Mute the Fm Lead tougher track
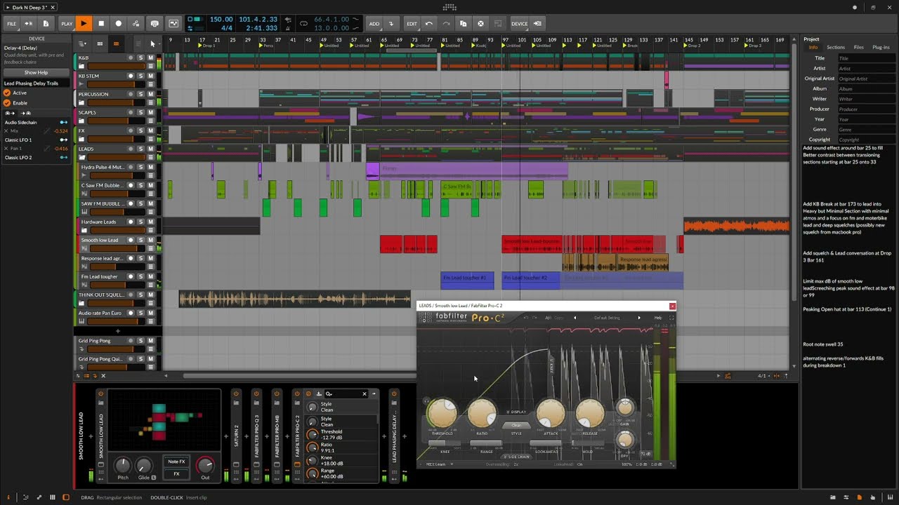899x505 pixels. coord(150,276)
